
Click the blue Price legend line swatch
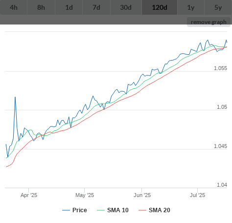[66, 210]
